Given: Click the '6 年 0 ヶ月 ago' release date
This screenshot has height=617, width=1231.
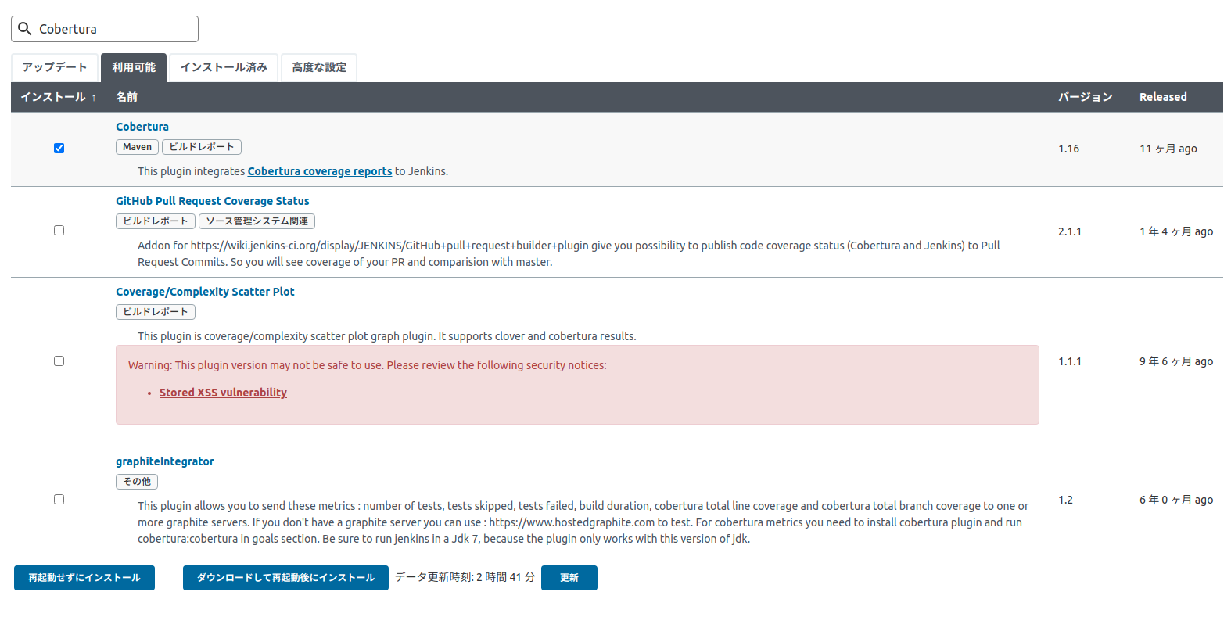Looking at the screenshot, I should (x=1176, y=500).
